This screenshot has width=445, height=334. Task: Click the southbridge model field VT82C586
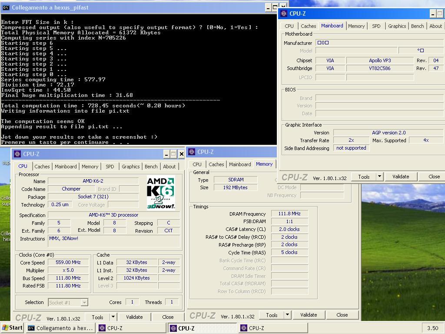(380, 68)
